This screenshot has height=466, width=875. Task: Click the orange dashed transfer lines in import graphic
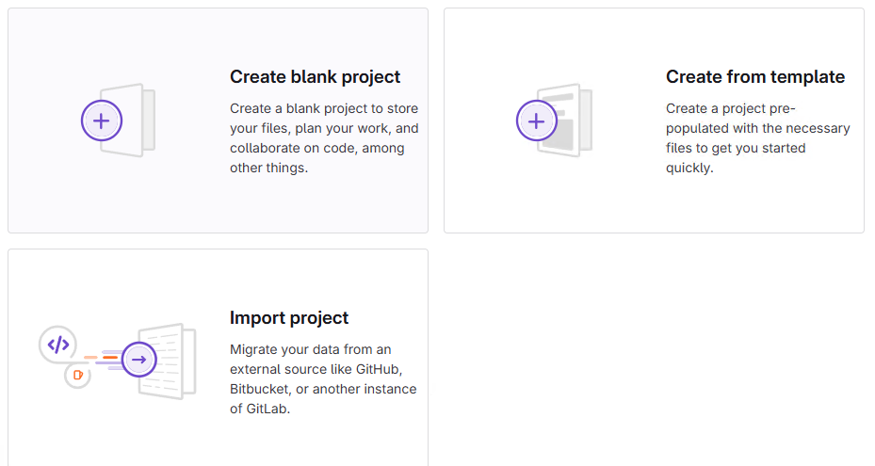coord(102,358)
